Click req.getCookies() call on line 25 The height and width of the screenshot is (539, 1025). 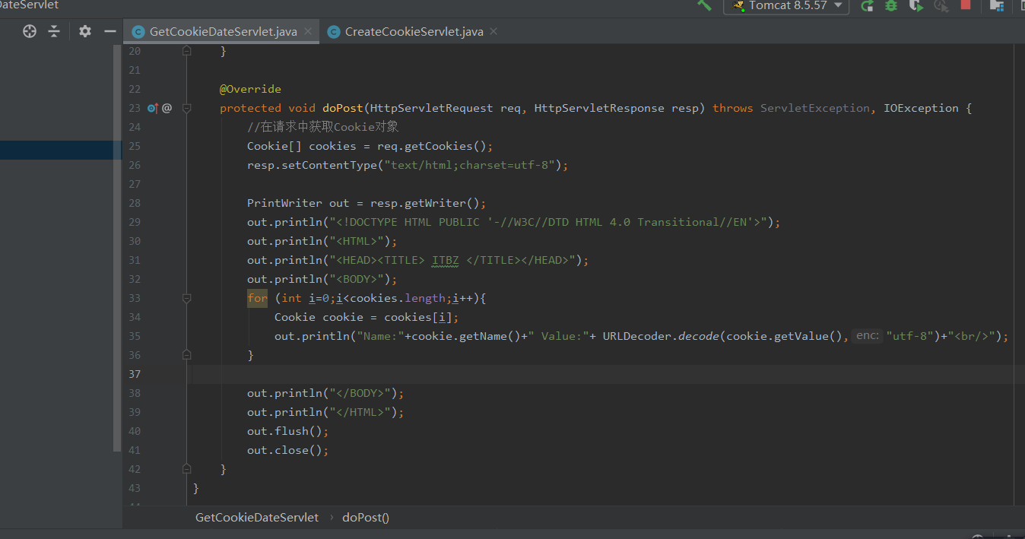click(432, 146)
